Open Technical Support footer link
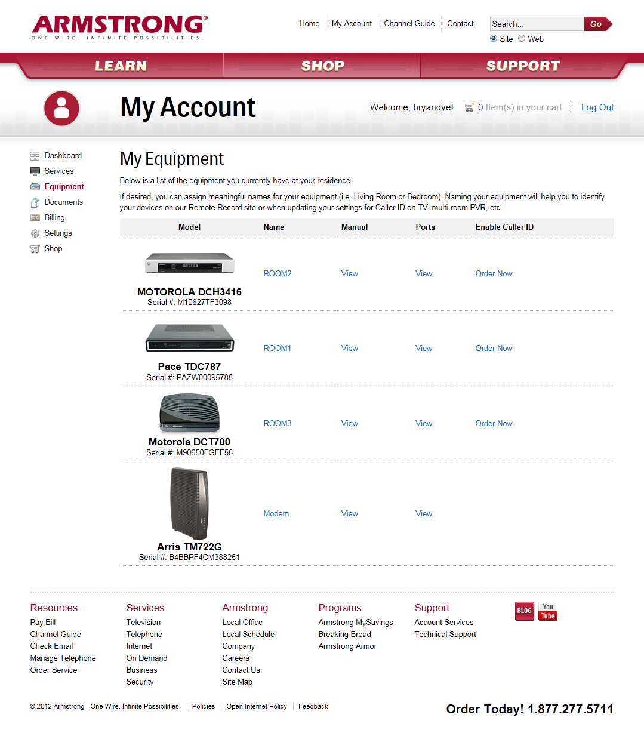Image resolution: width=644 pixels, height=736 pixels. pyautogui.click(x=445, y=635)
